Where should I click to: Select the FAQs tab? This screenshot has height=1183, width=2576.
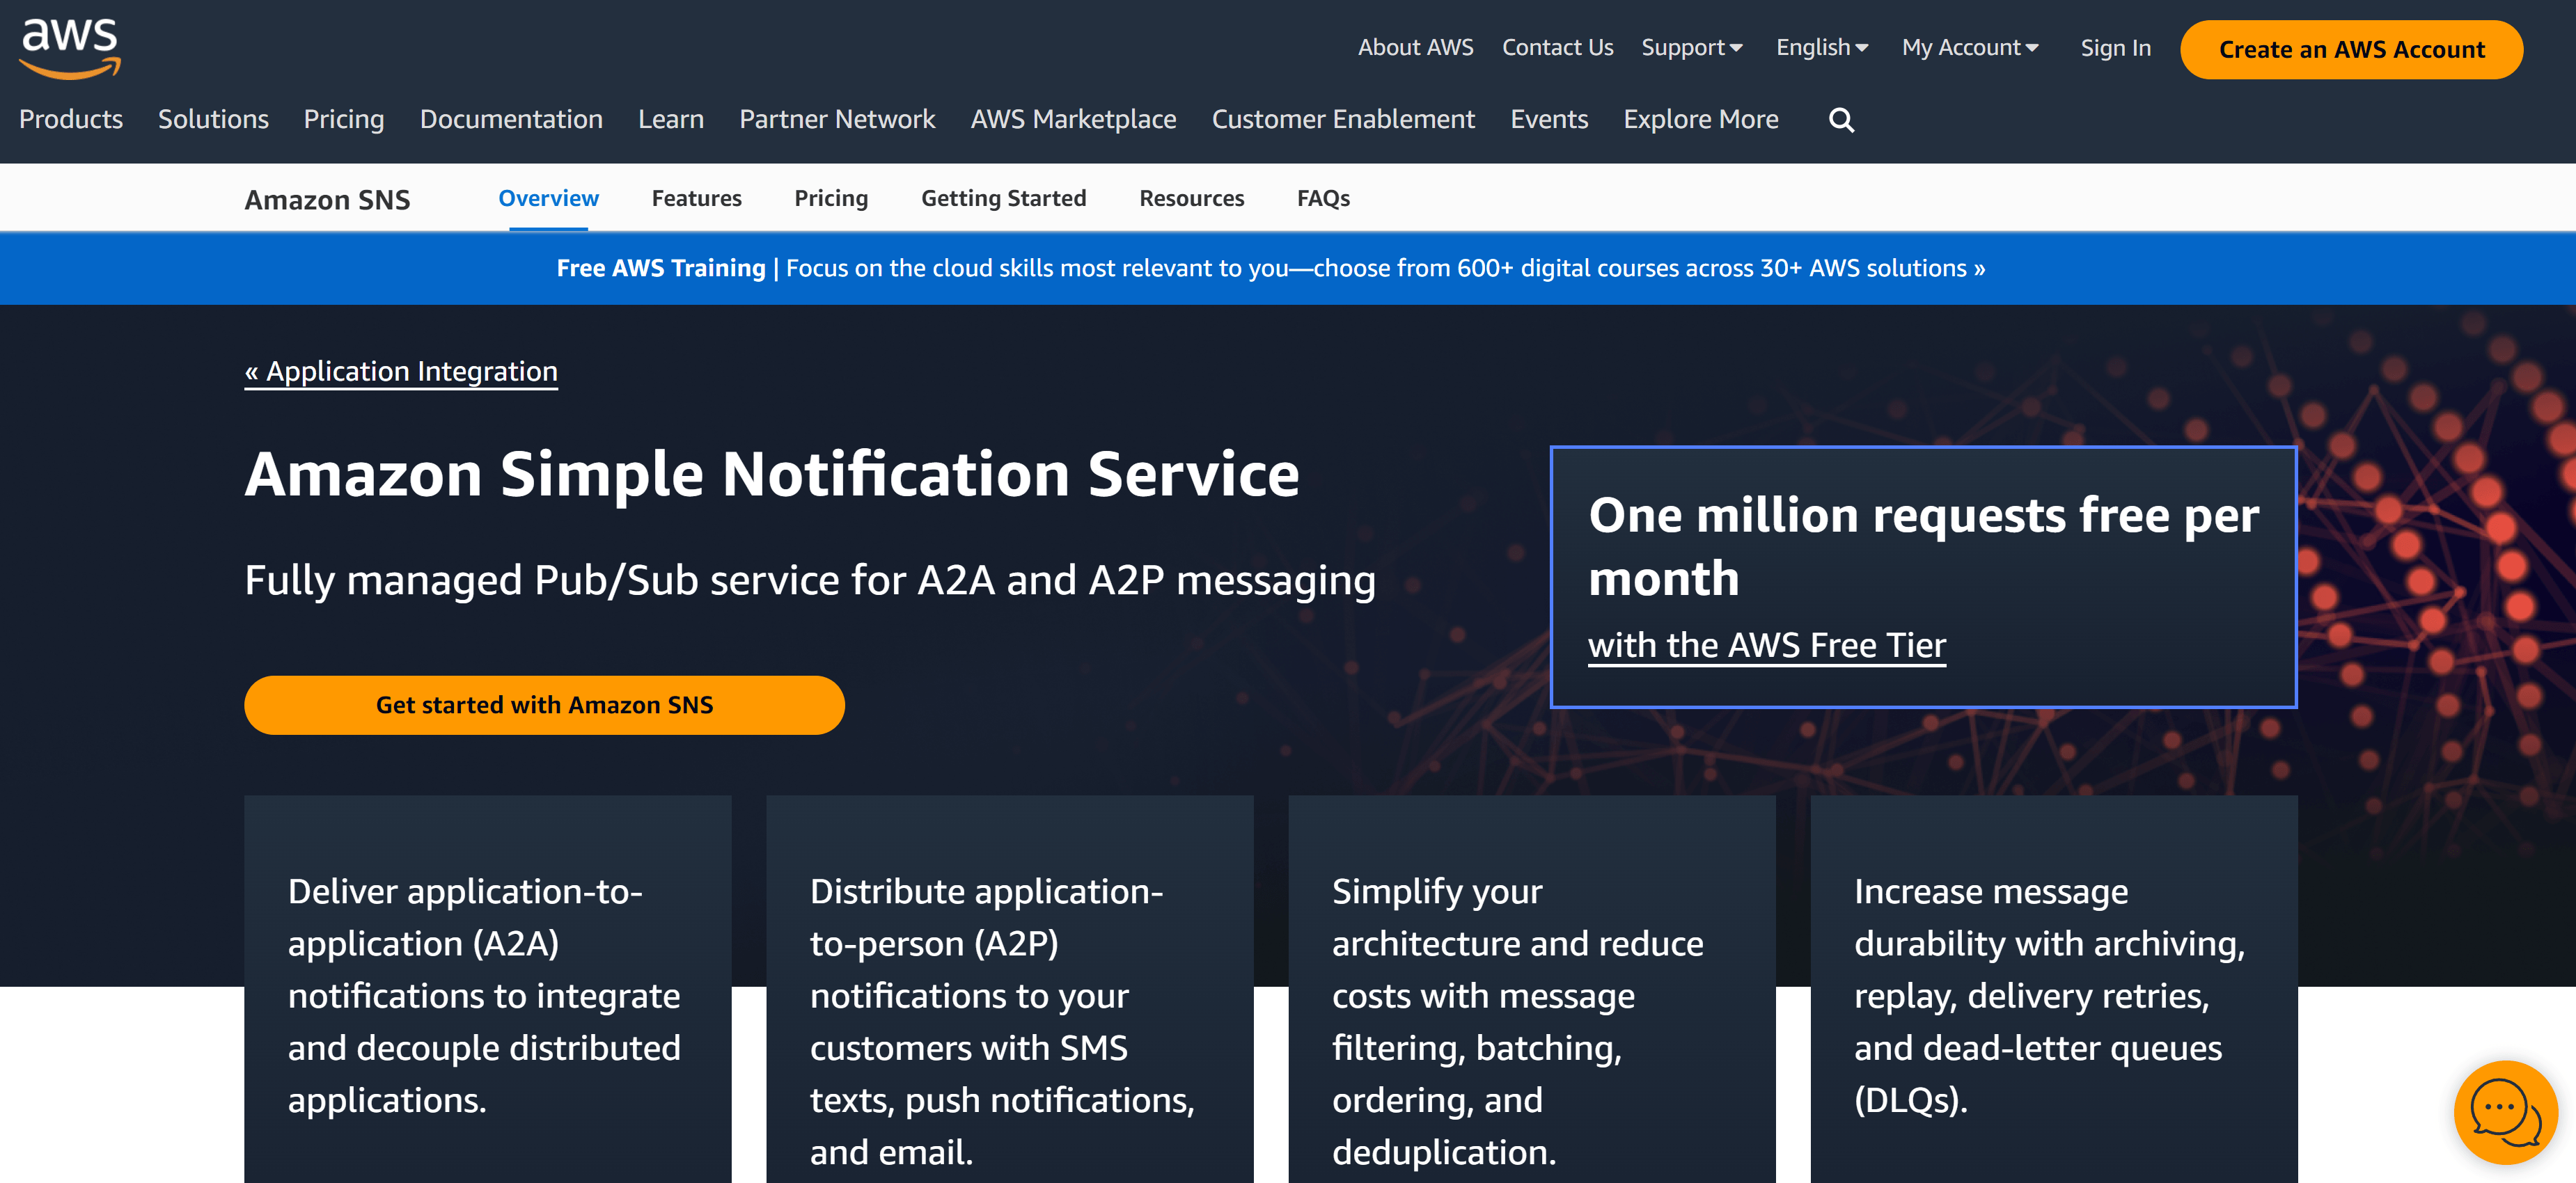click(1323, 198)
